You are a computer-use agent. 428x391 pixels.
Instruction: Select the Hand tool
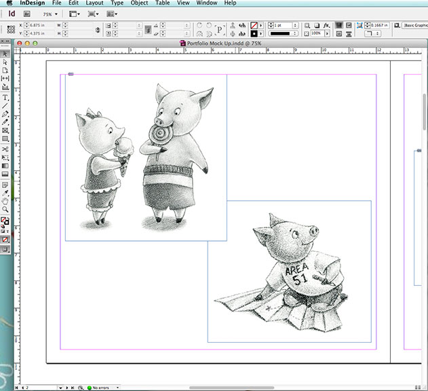point(5,201)
